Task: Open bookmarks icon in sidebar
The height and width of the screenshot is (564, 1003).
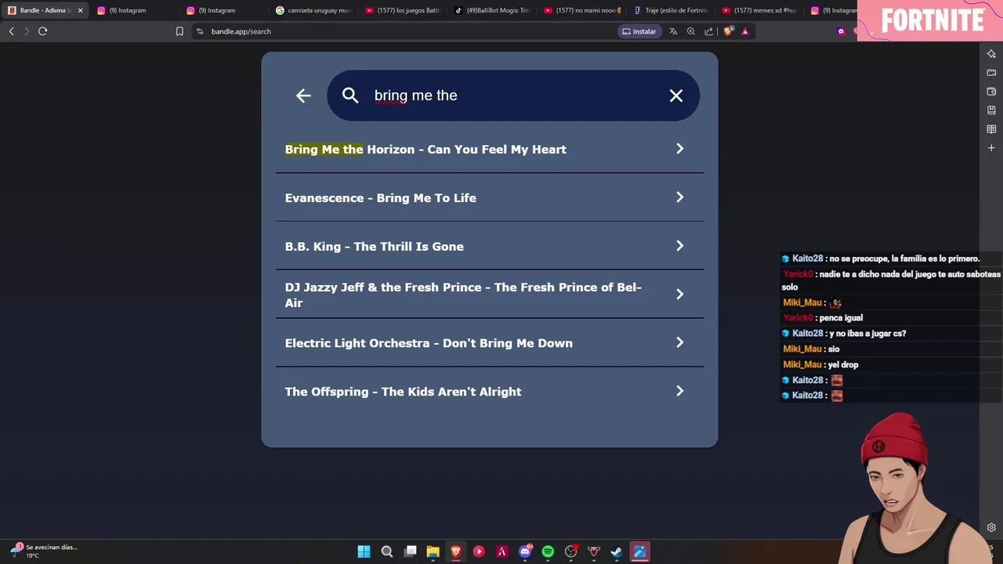Action: (991, 110)
